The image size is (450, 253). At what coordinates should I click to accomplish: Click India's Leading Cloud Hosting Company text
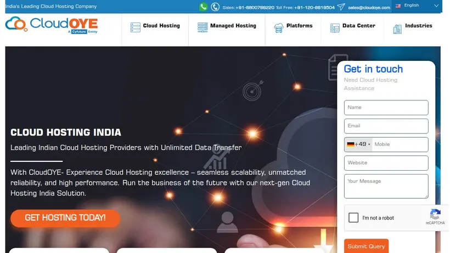(51, 6)
